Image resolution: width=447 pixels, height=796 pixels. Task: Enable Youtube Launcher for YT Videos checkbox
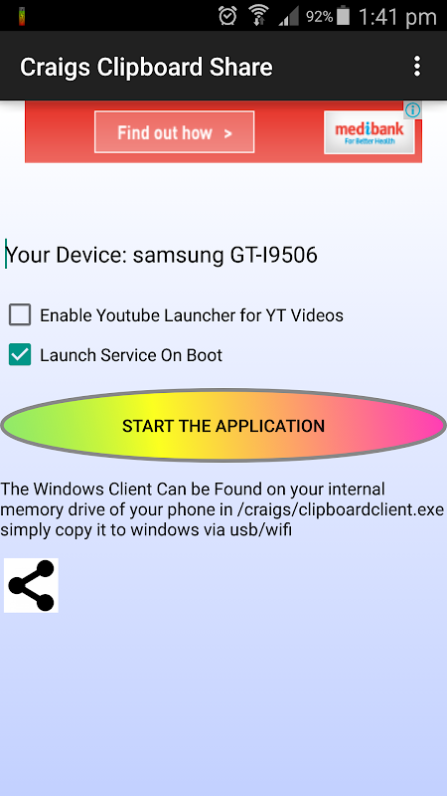(20, 315)
